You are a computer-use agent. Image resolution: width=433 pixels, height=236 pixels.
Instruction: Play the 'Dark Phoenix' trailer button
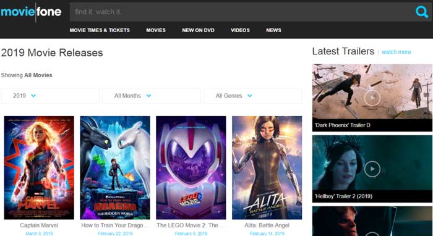[x=372, y=98]
